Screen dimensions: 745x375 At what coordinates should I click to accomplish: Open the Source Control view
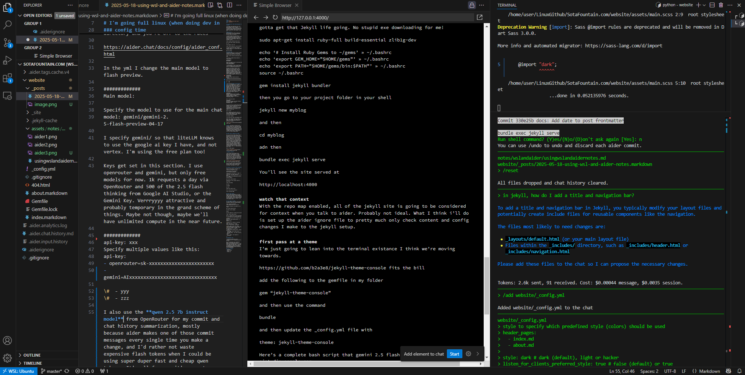pos(7,43)
